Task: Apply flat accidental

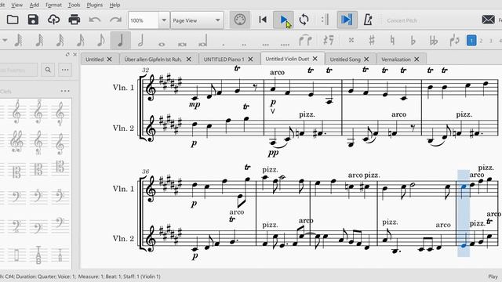Action: pos(413,40)
